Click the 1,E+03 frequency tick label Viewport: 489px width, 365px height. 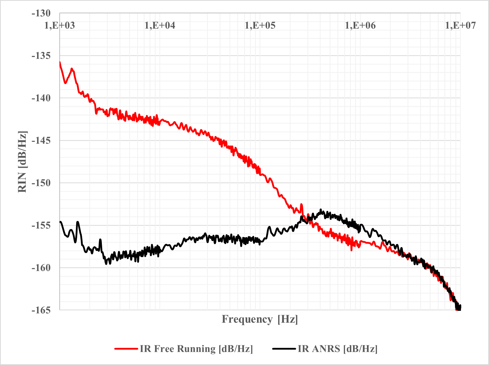pyautogui.click(x=60, y=25)
